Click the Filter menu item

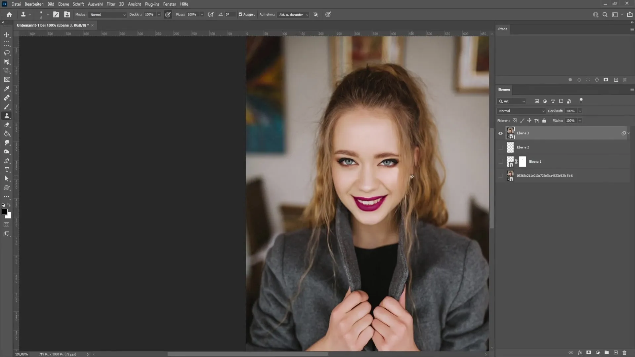pyautogui.click(x=110, y=4)
